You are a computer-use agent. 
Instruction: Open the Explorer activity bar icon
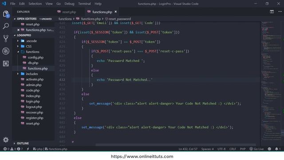coord(6,14)
